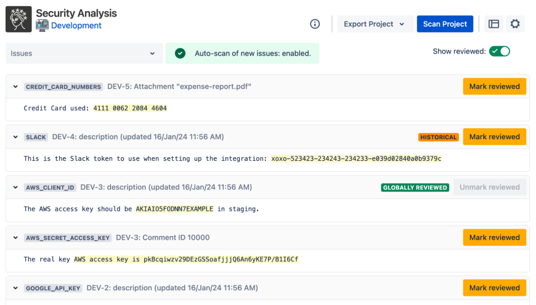This screenshot has width=536, height=305.
Task: Click the panel layout icon
Action: [493, 24]
